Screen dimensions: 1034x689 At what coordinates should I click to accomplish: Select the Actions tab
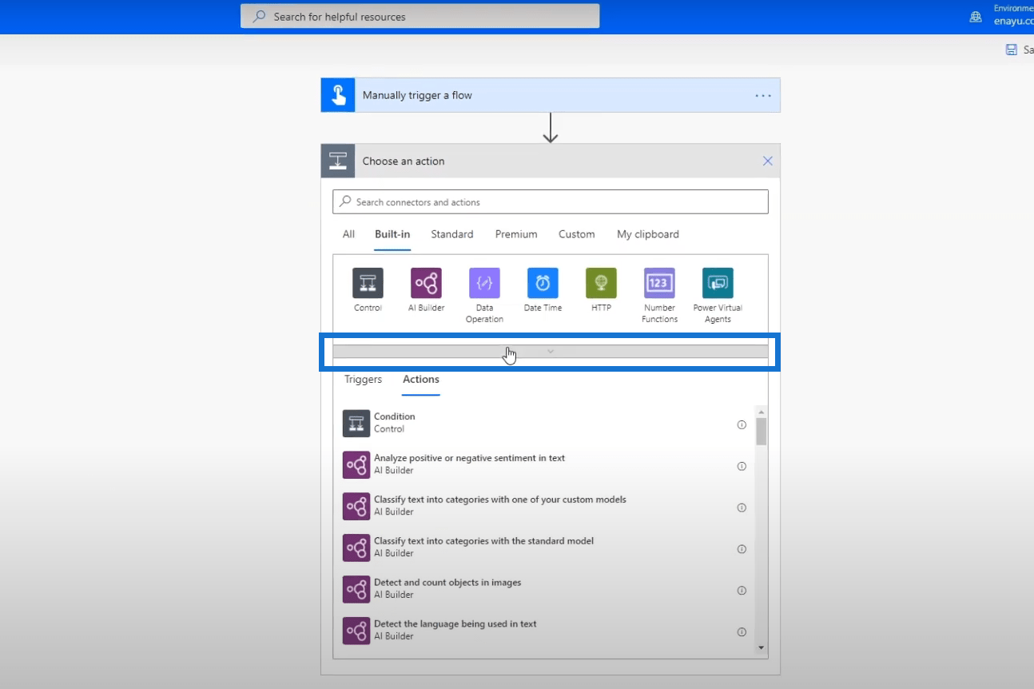point(421,380)
